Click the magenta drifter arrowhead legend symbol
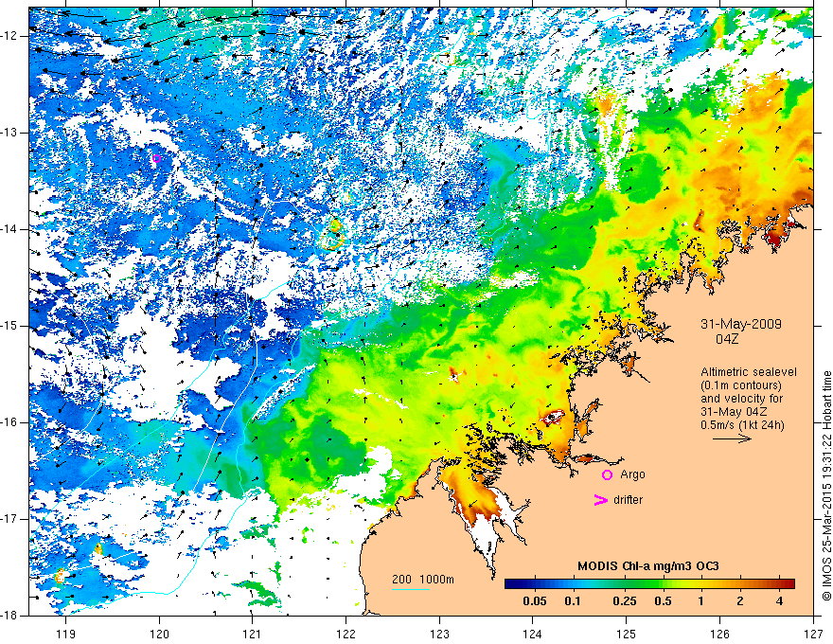833x644 pixels. (600, 500)
